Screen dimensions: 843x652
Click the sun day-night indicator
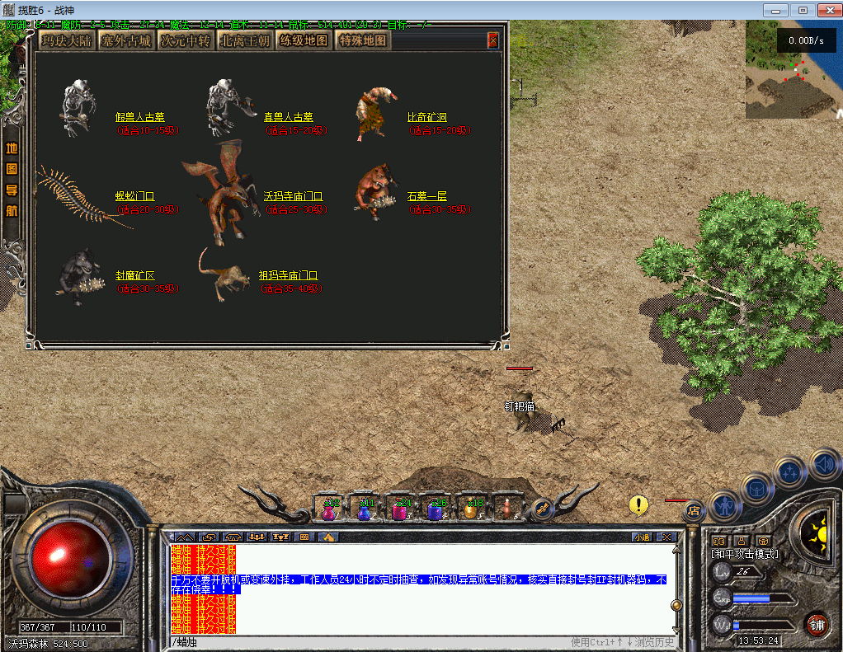pyautogui.click(x=818, y=535)
